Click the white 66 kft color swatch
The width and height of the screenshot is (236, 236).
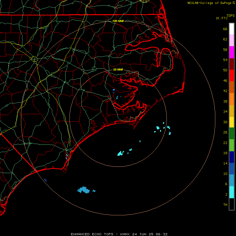pyautogui.click(x=232, y=29)
